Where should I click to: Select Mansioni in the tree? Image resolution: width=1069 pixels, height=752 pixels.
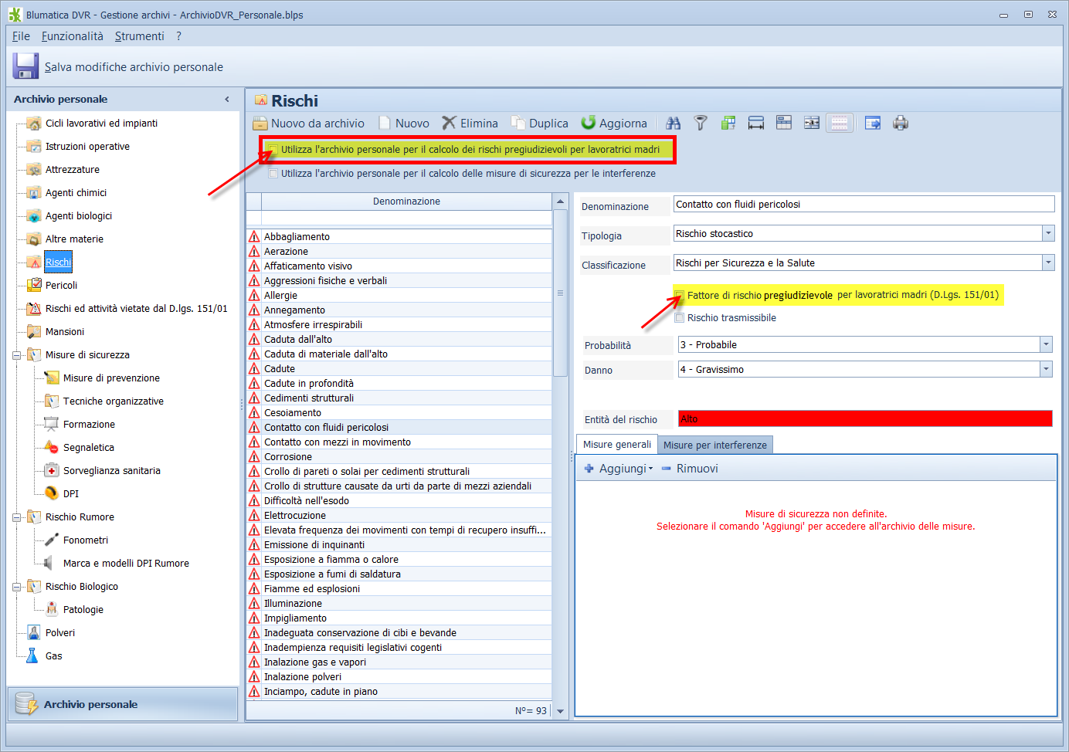point(65,332)
